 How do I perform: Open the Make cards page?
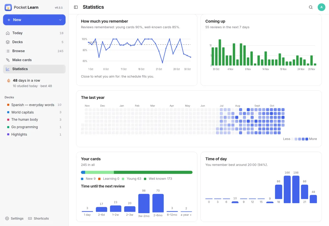pyautogui.click(x=34, y=60)
